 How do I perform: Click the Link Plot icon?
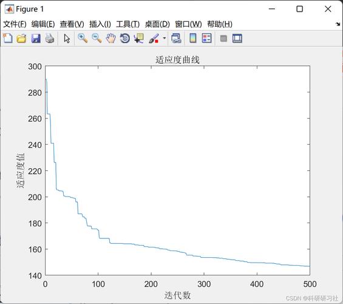pyautogui.click(x=176, y=38)
